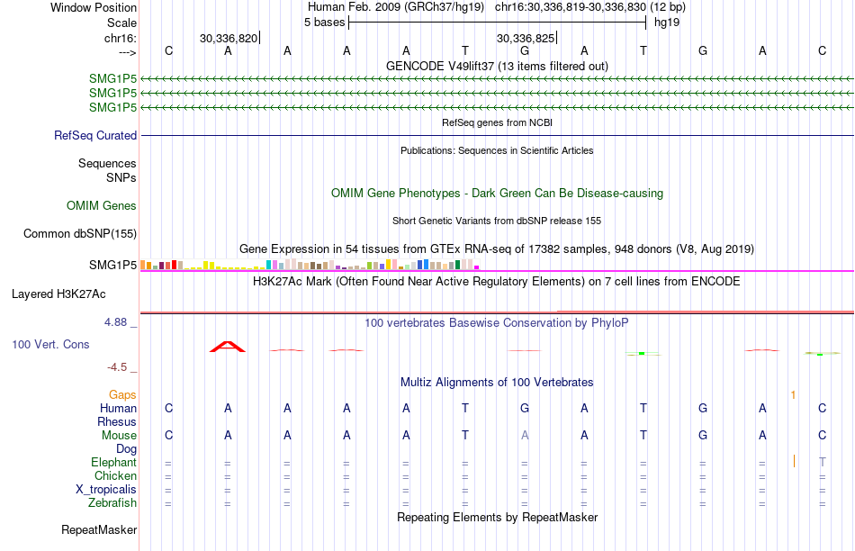Click the 'RefSeq genes from NCBI' title
Screen dimensions: 855x551
point(497,122)
